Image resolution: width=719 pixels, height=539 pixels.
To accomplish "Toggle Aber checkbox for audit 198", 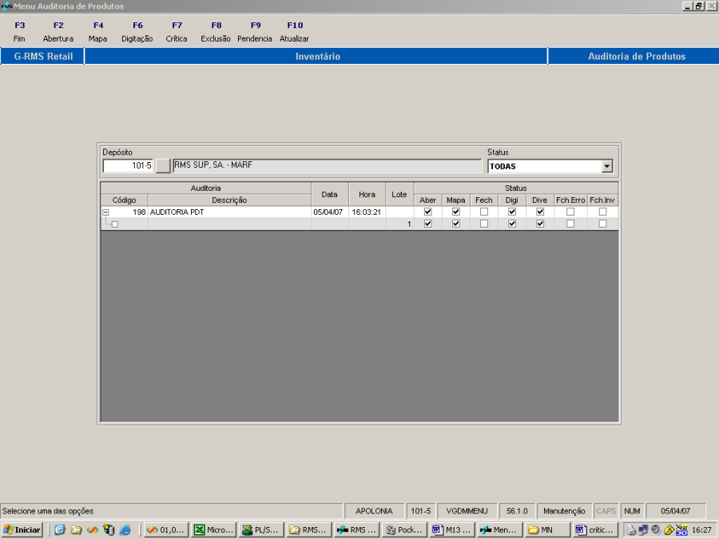I will tap(428, 212).
